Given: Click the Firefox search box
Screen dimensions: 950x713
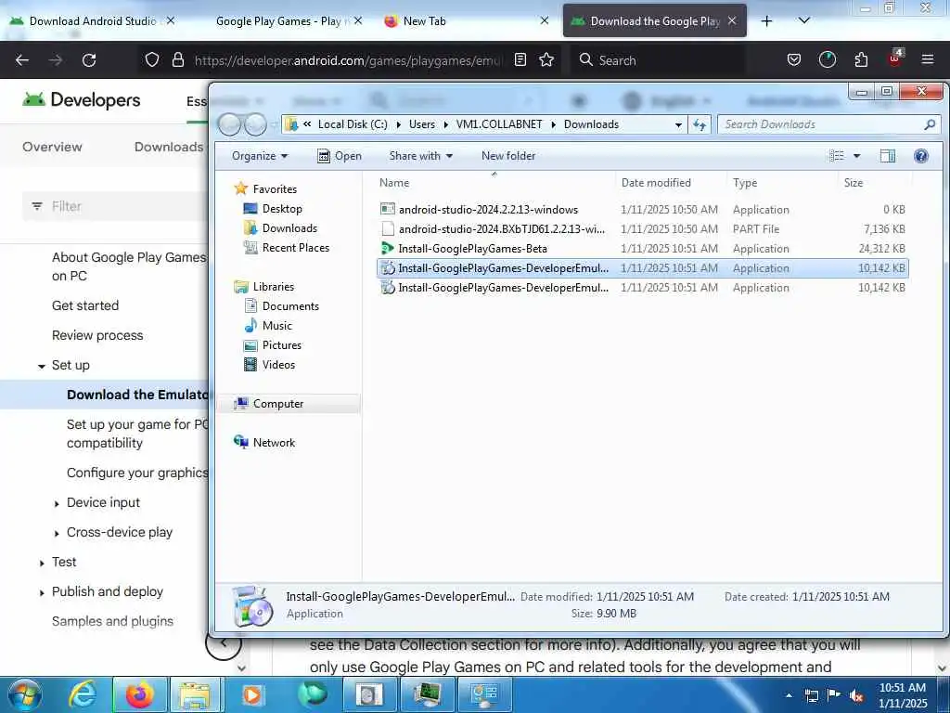Looking at the screenshot, I should [x=658, y=60].
